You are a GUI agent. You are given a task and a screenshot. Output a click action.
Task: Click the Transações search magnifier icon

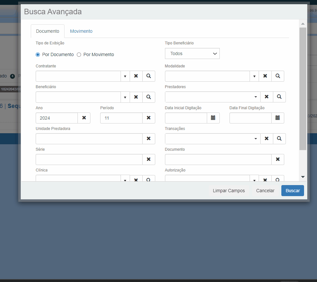point(279,139)
